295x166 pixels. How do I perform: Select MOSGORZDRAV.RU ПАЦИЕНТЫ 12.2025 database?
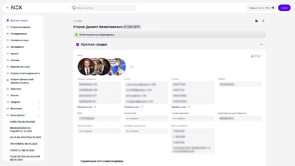[21, 129]
